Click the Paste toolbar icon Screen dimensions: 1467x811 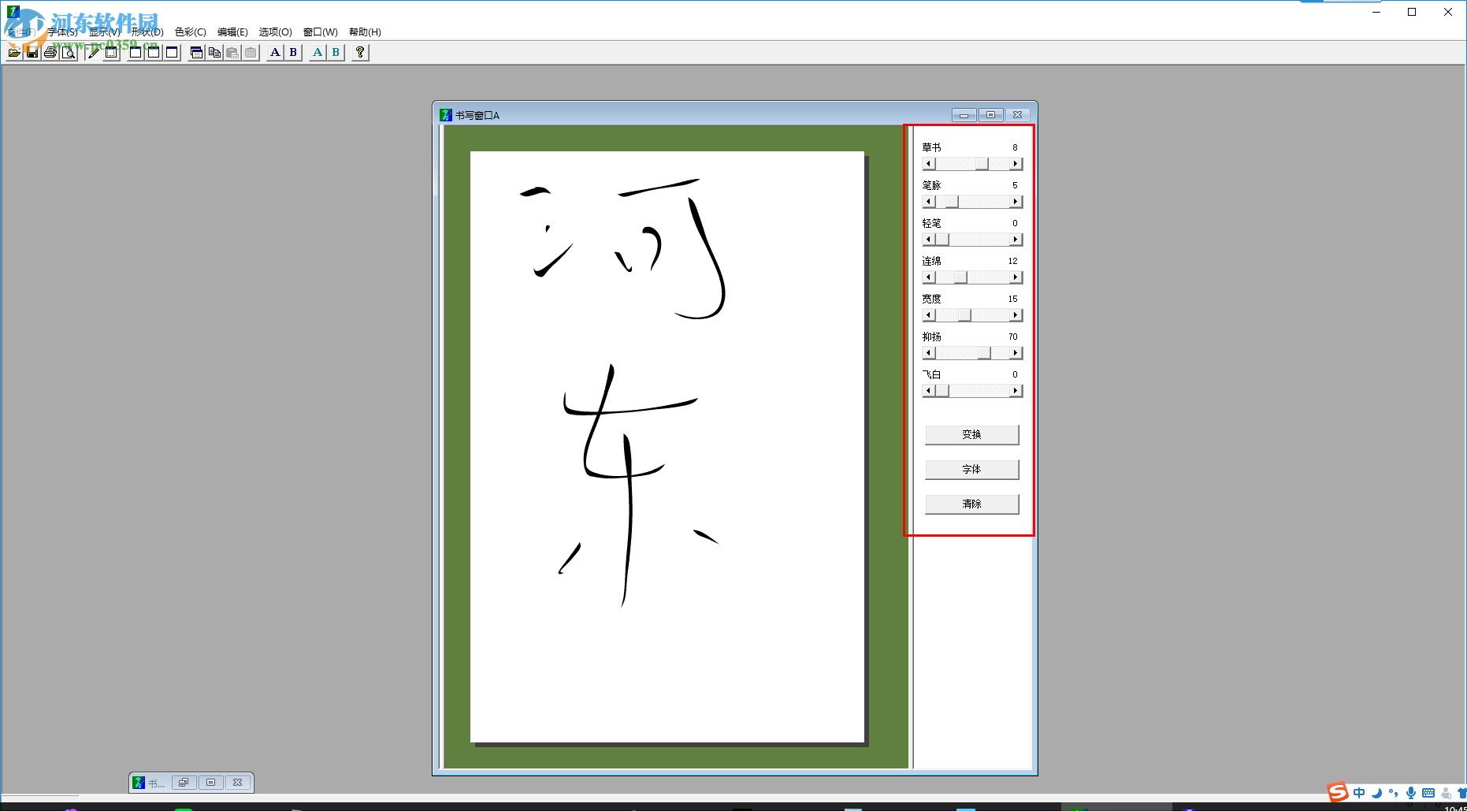(x=232, y=52)
